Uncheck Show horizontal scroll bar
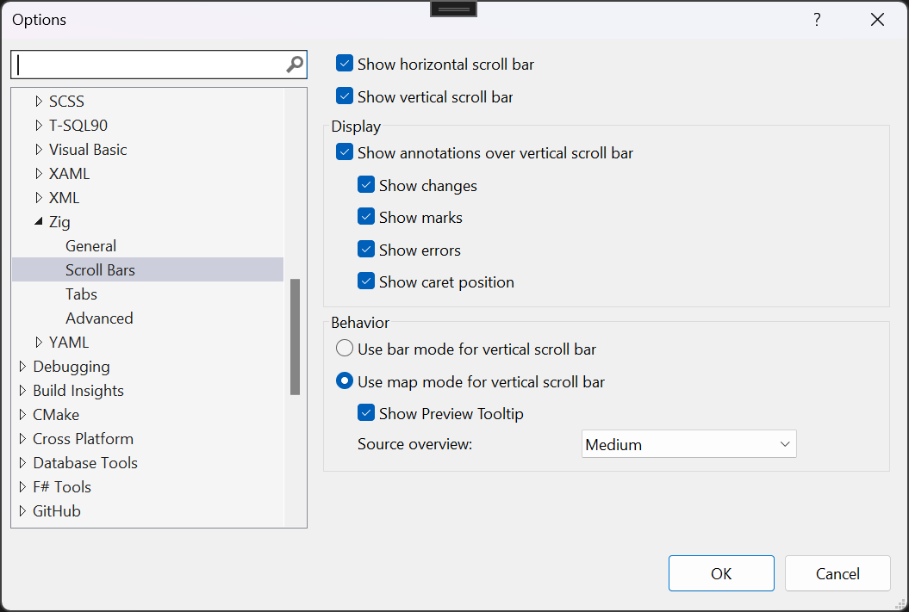This screenshot has width=909, height=612. [345, 63]
